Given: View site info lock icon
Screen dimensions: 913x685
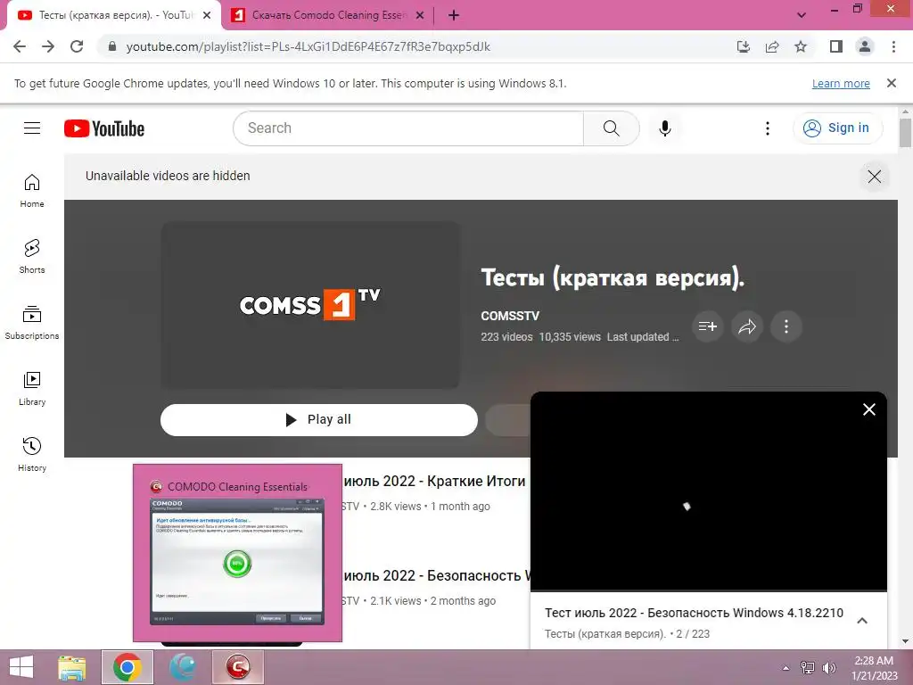Looking at the screenshot, I should coord(112,46).
